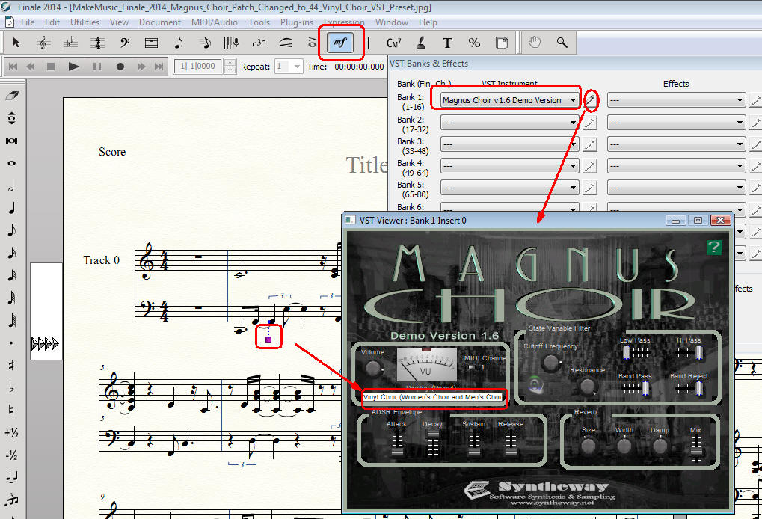Click the Attack envelope slider
Screen dimensions: 762x519
point(397,443)
